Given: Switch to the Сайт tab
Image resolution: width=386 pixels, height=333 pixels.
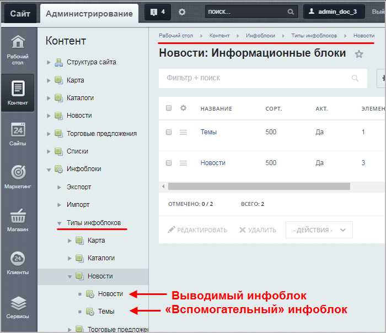Looking at the screenshot, I should tap(20, 14).
